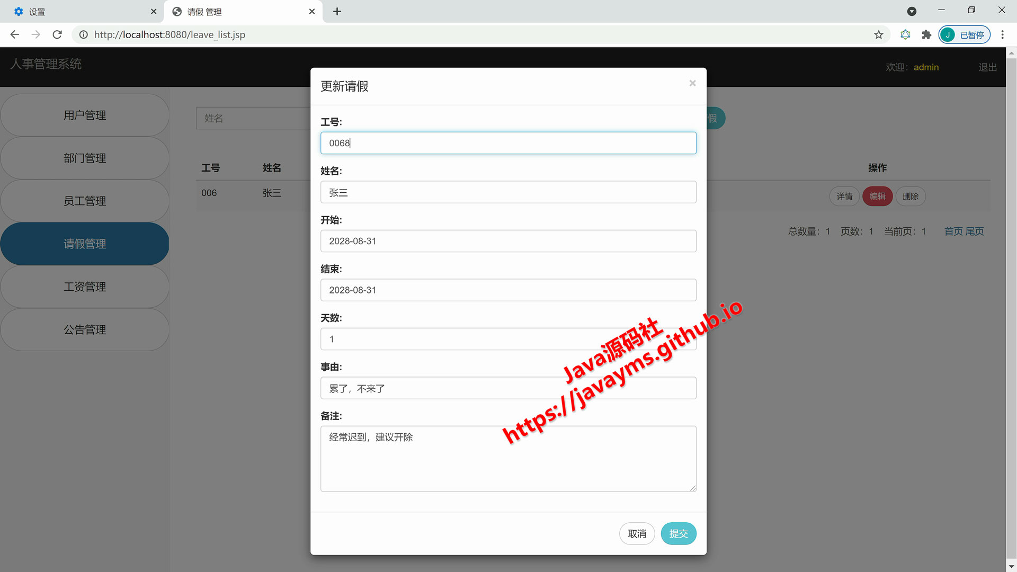The height and width of the screenshot is (572, 1017).
Task: Click the 开始 date field
Action: 508,241
